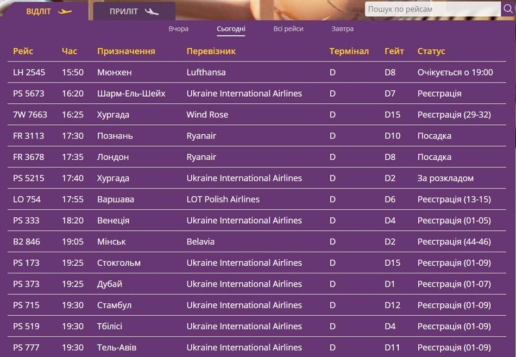Click destination Познань
Viewport: 516px width, 357px height.
tap(115, 136)
